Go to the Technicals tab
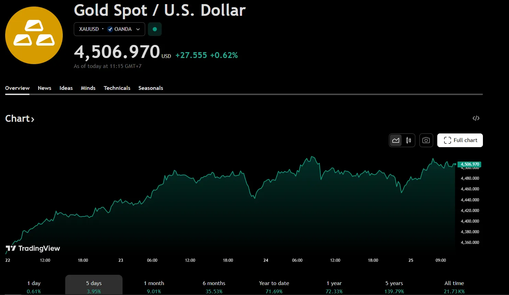 click(x=117, y=88)
